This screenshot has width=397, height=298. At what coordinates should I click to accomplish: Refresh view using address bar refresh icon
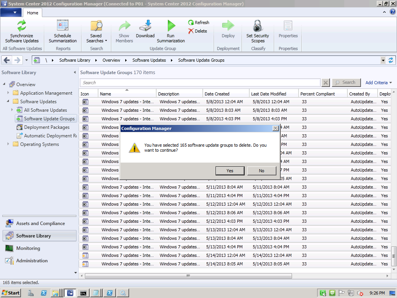[391, 60]
